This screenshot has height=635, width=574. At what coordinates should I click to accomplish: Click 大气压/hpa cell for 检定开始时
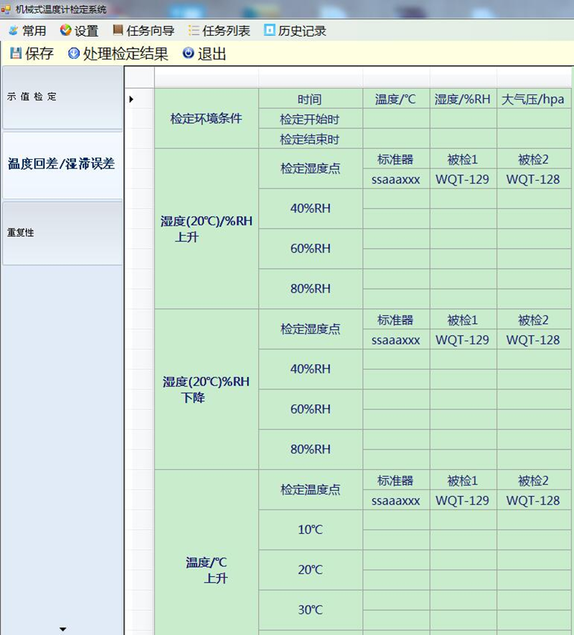[532, 119]
